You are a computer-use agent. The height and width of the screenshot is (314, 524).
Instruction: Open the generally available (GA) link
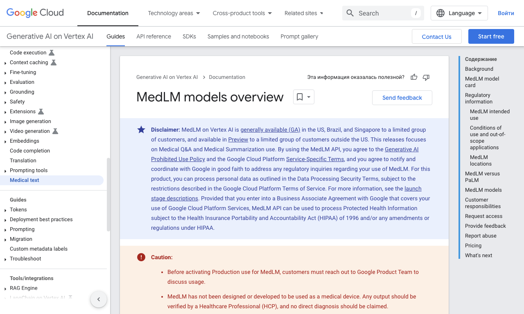(x=270, y=130)
